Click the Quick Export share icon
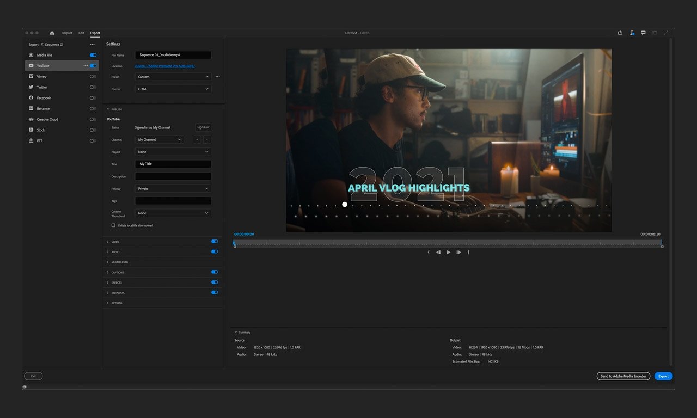This screenshot has width=697, height=418. point(620,33)
